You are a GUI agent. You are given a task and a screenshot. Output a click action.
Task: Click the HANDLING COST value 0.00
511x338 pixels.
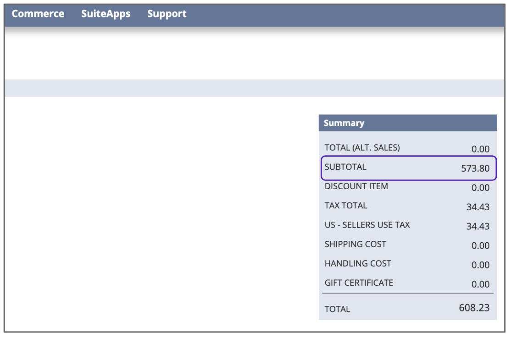480,265
